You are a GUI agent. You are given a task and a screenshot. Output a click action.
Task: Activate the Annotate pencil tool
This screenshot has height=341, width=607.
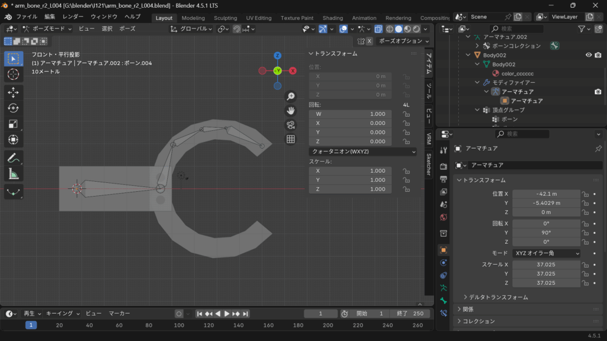click(13, 157)
